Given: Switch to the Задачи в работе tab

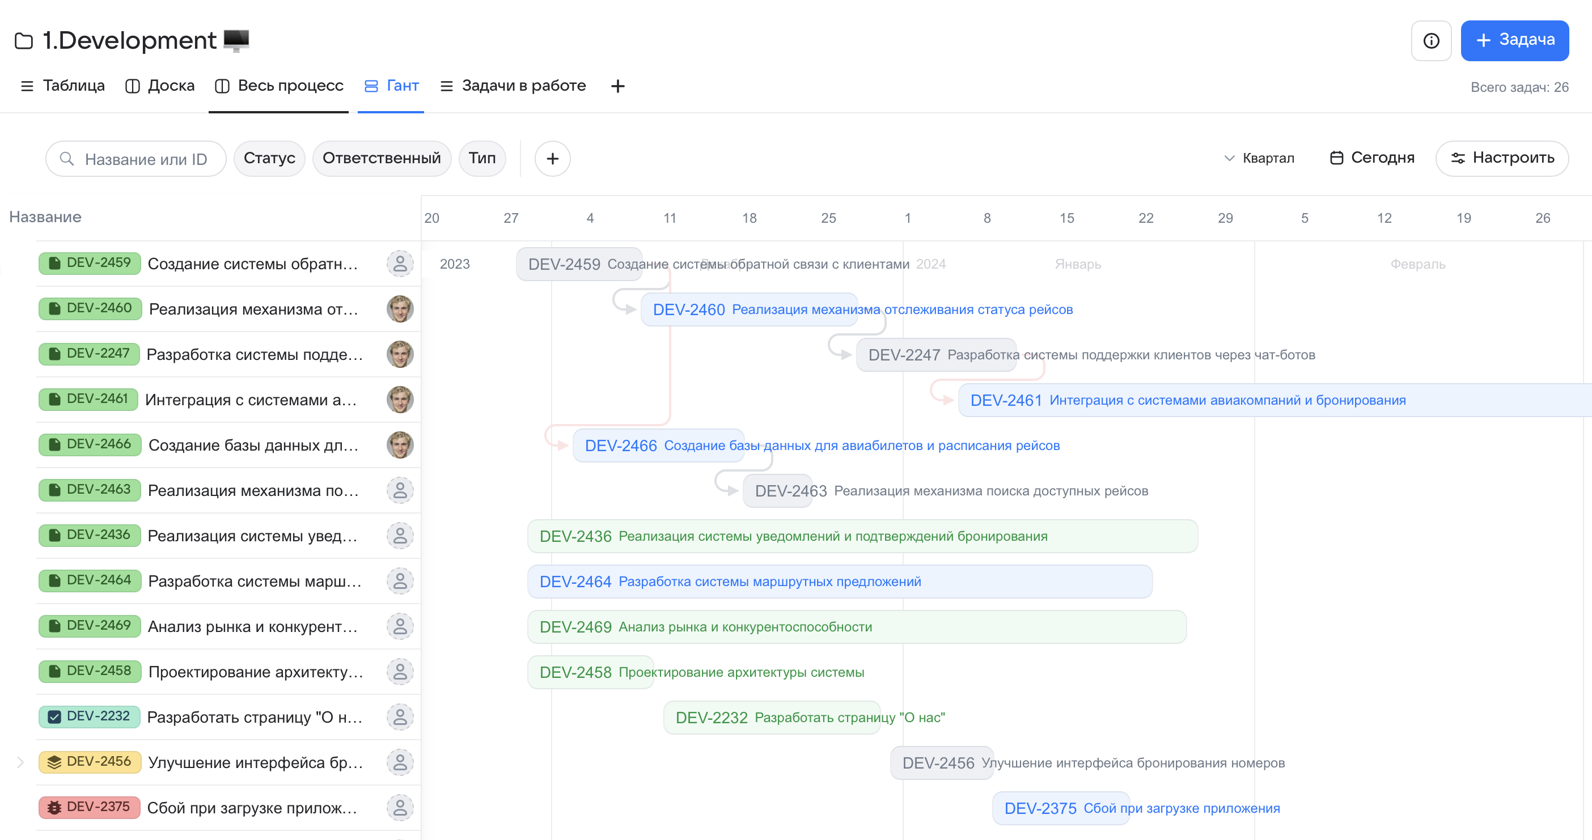Looking at the screenshot, I should (513, 86).
